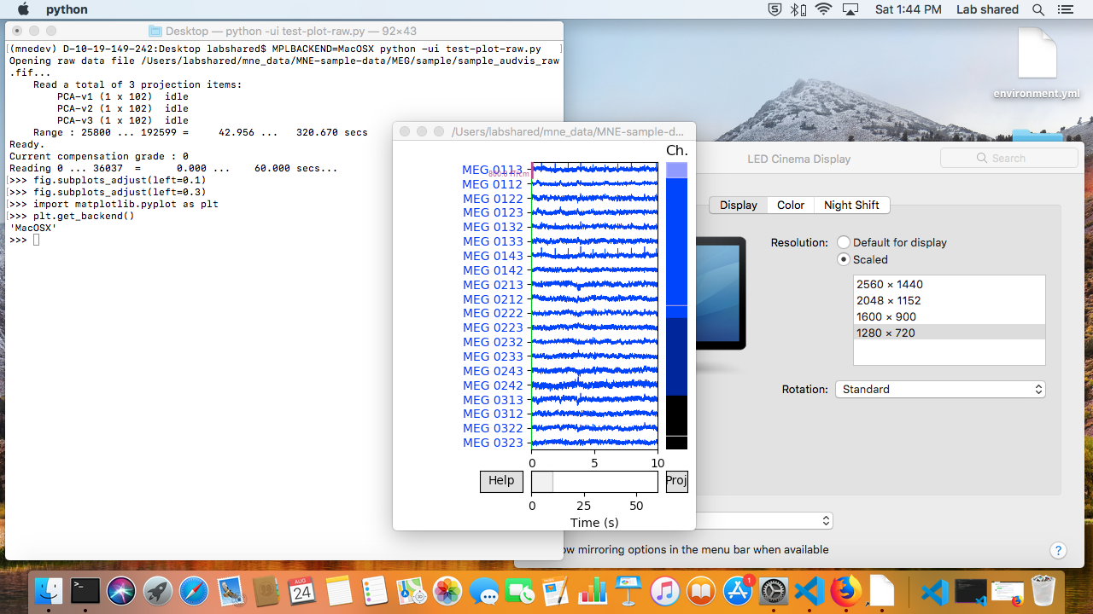Click the vertical channel selection color bar

pyautogui.click(x=676, y=306)
